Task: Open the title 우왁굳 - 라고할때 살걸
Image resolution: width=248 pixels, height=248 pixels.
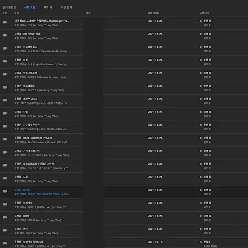Action: click(x=26, y=47)
